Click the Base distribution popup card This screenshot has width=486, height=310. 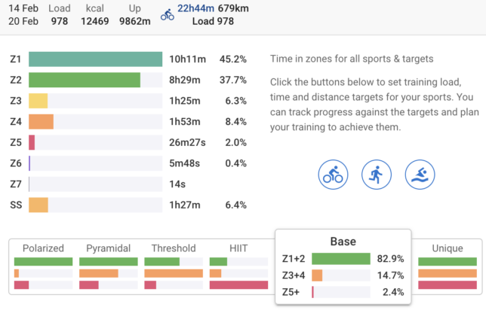point(343,267)
